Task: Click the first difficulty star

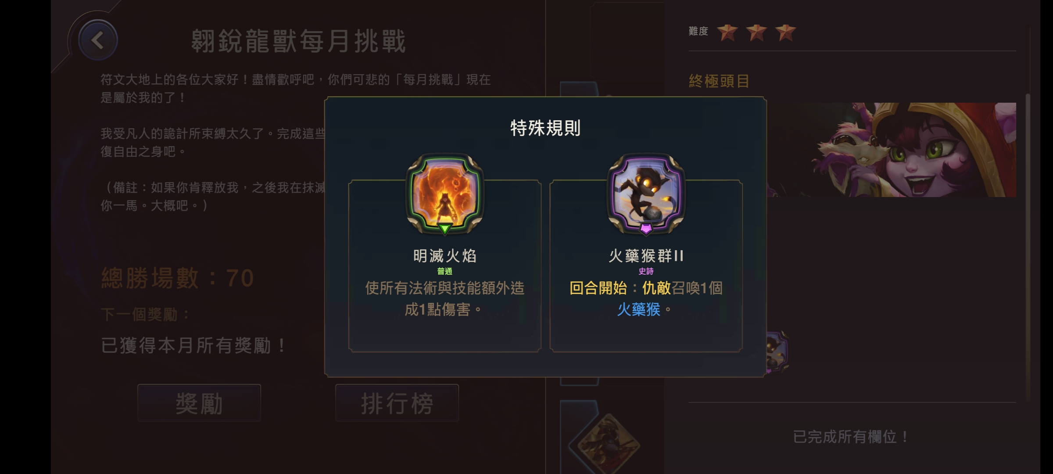Action: pos(727,32)
